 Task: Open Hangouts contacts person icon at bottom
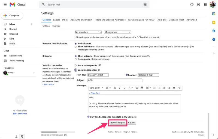(x=16, y=137)
